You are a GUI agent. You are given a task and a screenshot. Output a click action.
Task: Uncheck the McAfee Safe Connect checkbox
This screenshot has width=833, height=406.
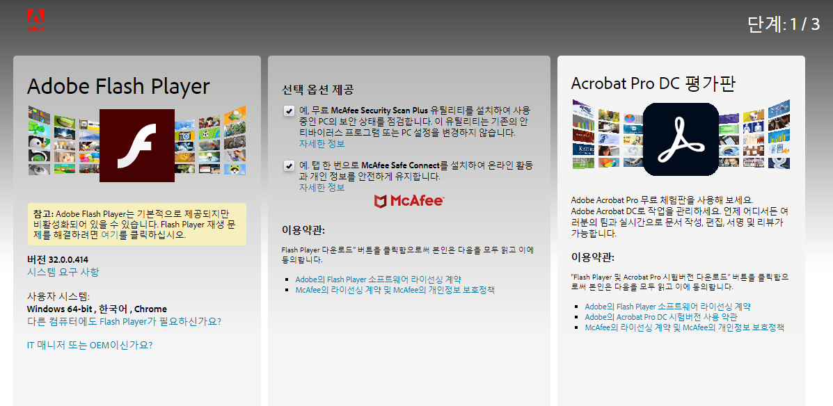[289, 166]
